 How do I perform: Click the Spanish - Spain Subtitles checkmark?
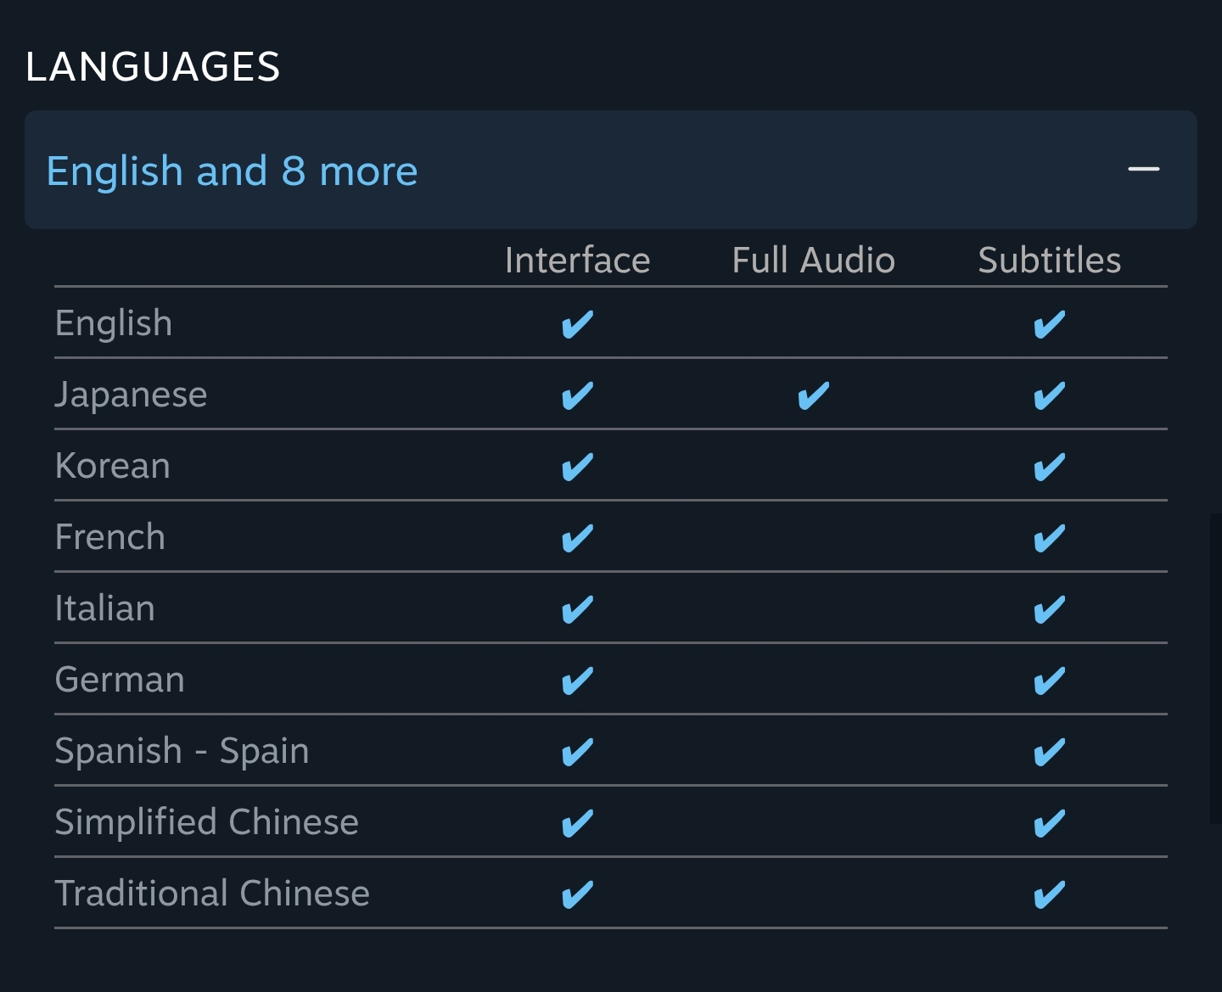pyautogui.click(x=1049, y=752)
